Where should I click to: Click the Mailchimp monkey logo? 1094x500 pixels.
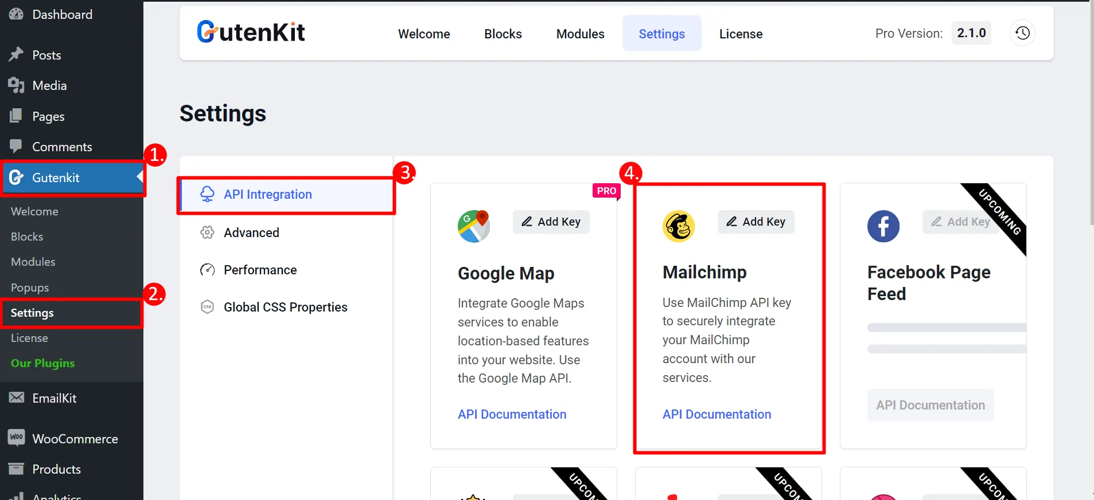679,226
